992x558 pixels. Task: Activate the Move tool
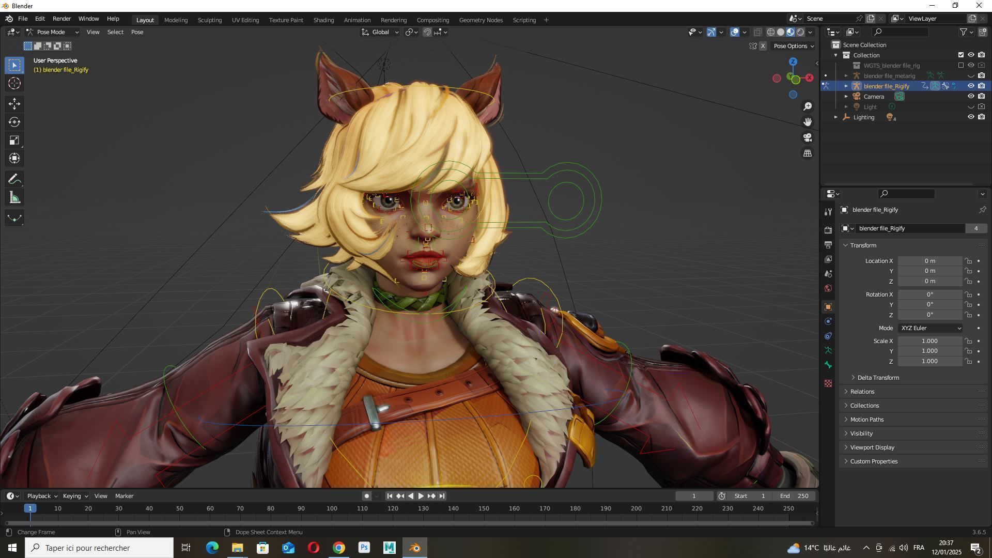[14, 104]
